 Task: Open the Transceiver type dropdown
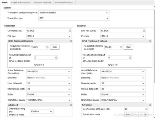74,18
